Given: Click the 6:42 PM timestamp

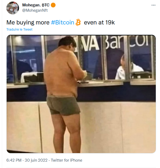Looking at the screenshot, I should pyautogui.click(x=14, y=160).
